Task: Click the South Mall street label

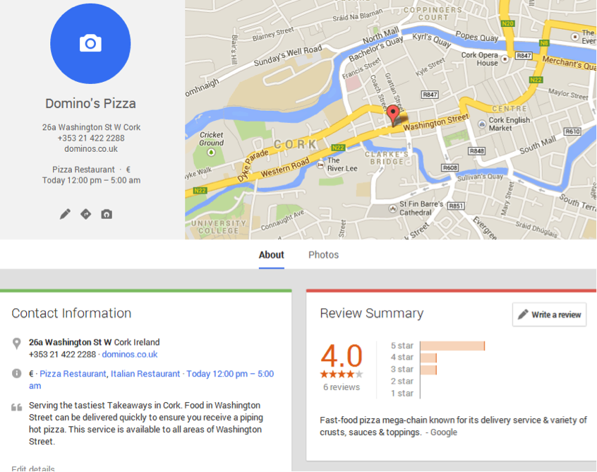Action: click(538, 146)
